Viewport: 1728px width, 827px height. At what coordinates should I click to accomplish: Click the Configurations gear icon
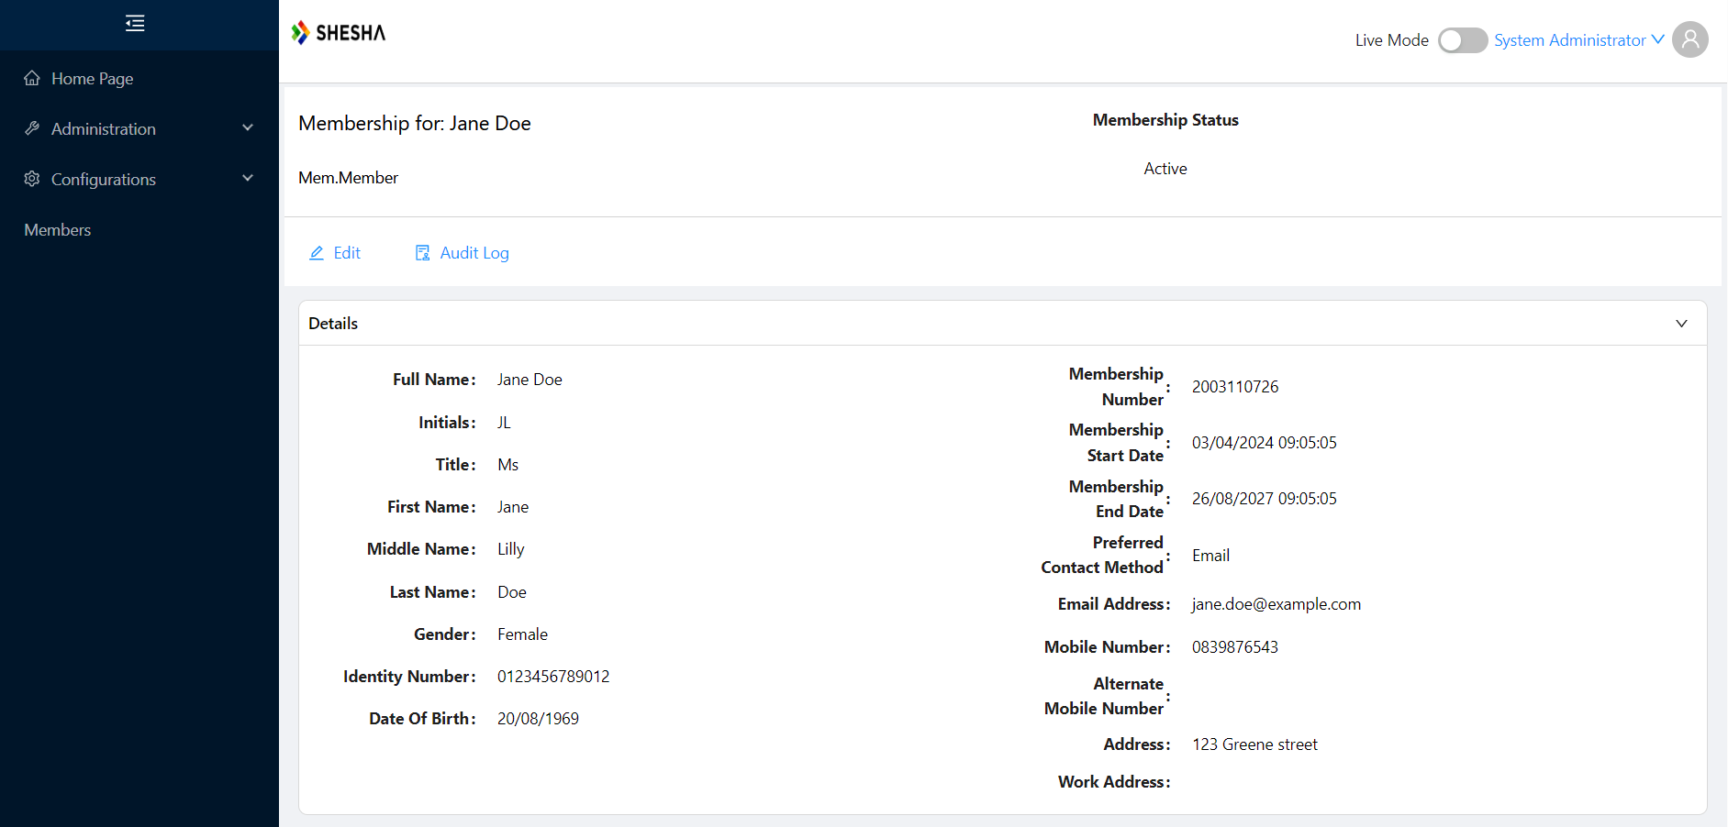click(x=32, y=179)
